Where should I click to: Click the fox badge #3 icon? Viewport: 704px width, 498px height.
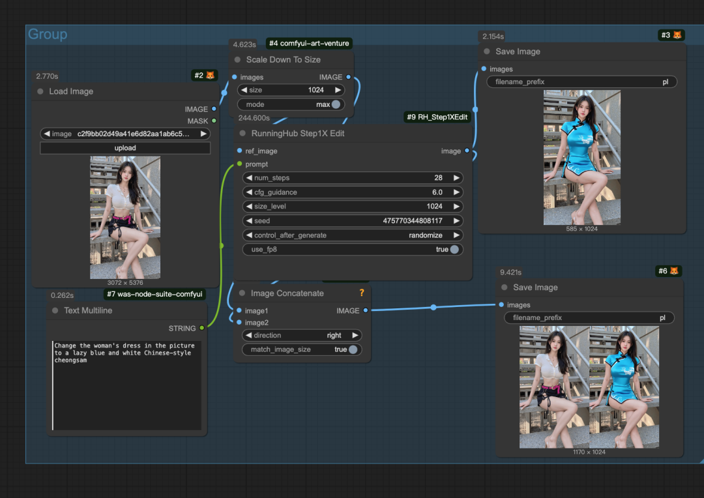click(x=677, y=35)
